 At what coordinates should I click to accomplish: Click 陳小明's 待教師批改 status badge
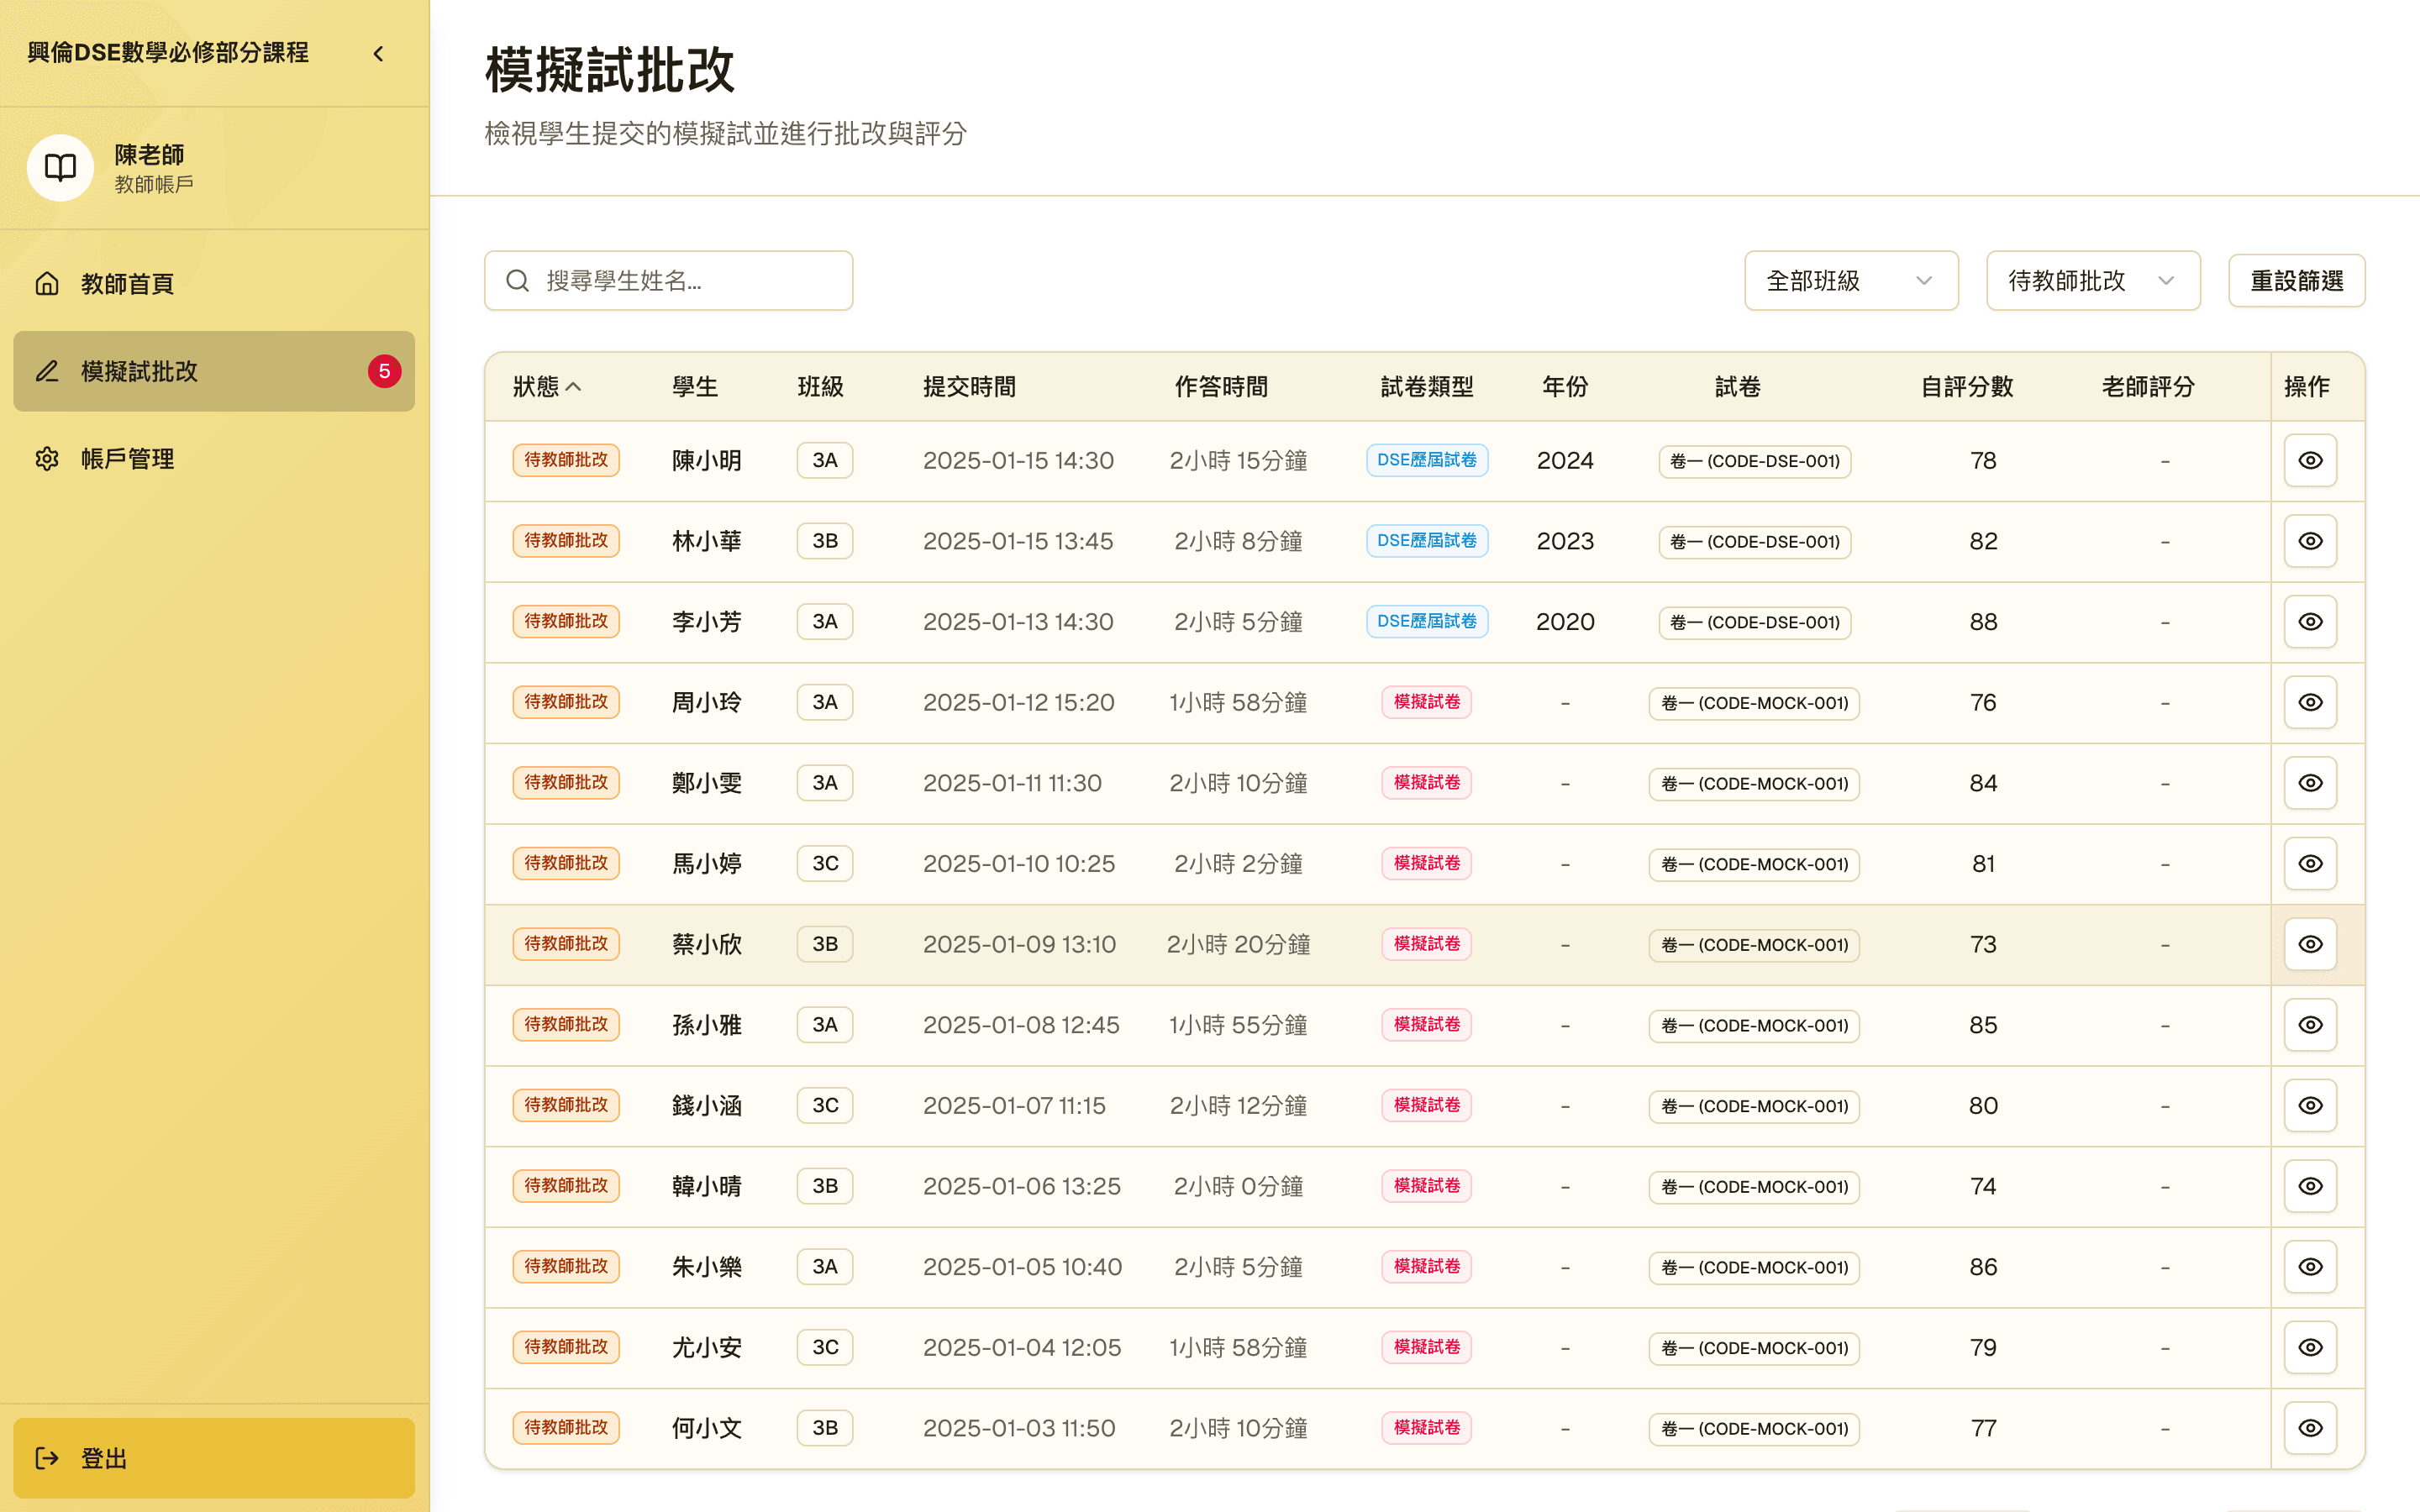tap(566, 460)
